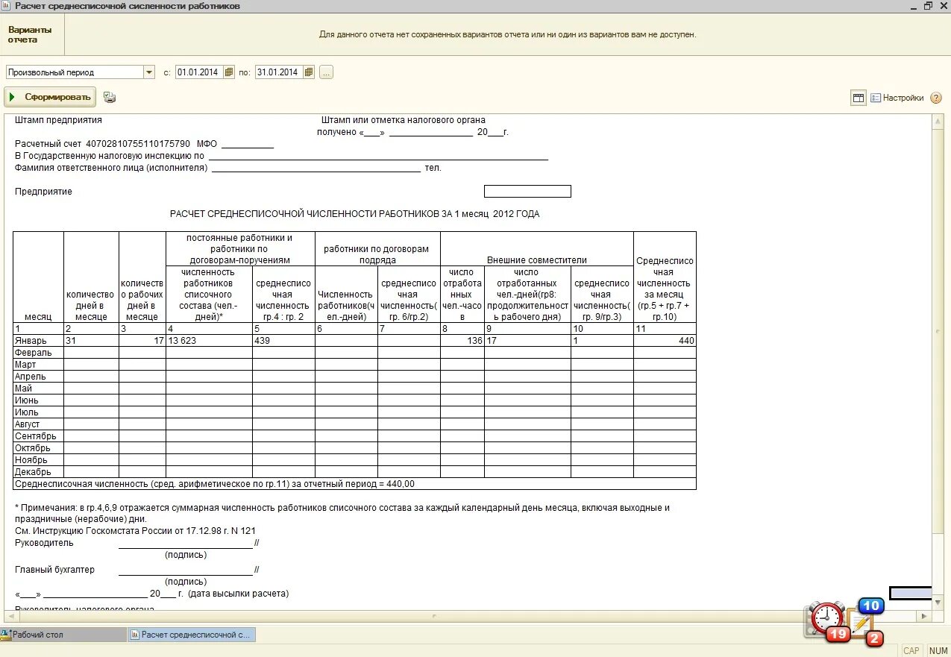Click the работники по договорам подряда header
The height and width of the screenshot is (657, 951).
[377, 249]
